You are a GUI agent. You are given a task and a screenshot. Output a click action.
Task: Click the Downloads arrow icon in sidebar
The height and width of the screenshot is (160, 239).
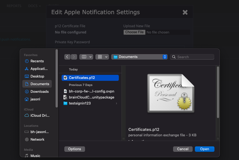(27, 91)
